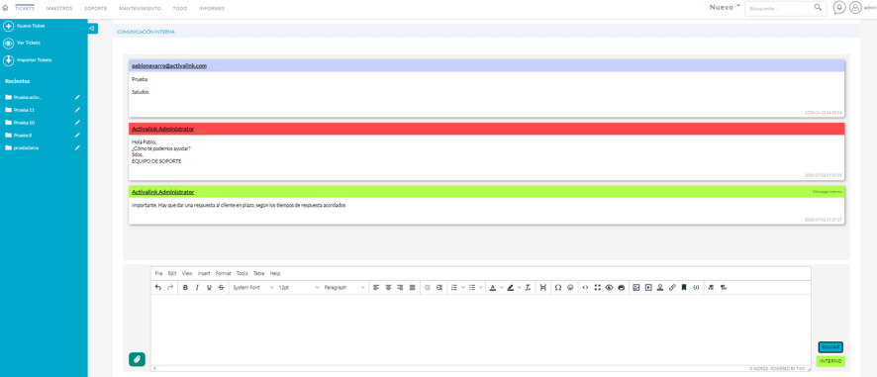Toggle bold formatting in the editor

[186, 288]
